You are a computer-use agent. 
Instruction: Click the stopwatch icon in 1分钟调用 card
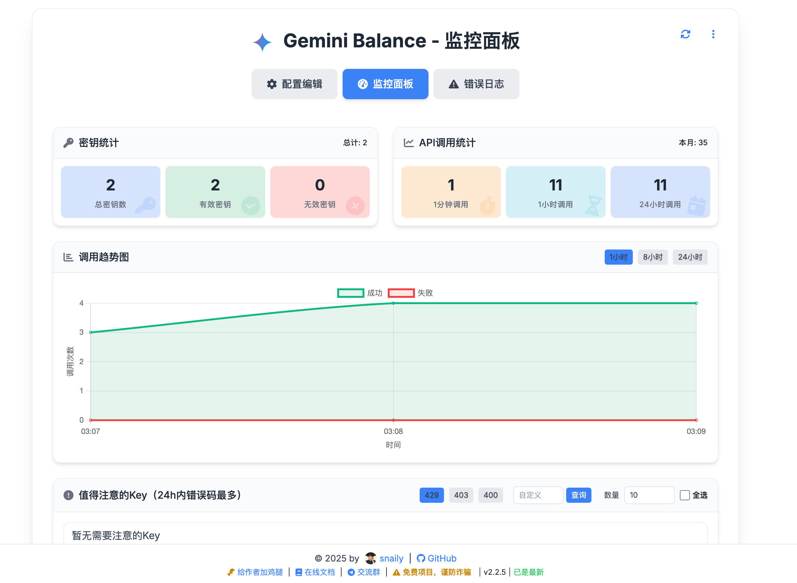point(488,205)
